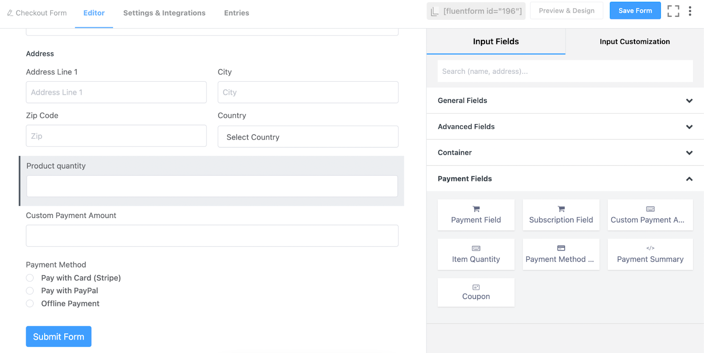Add the Coupon field

[x=476, y=292]
